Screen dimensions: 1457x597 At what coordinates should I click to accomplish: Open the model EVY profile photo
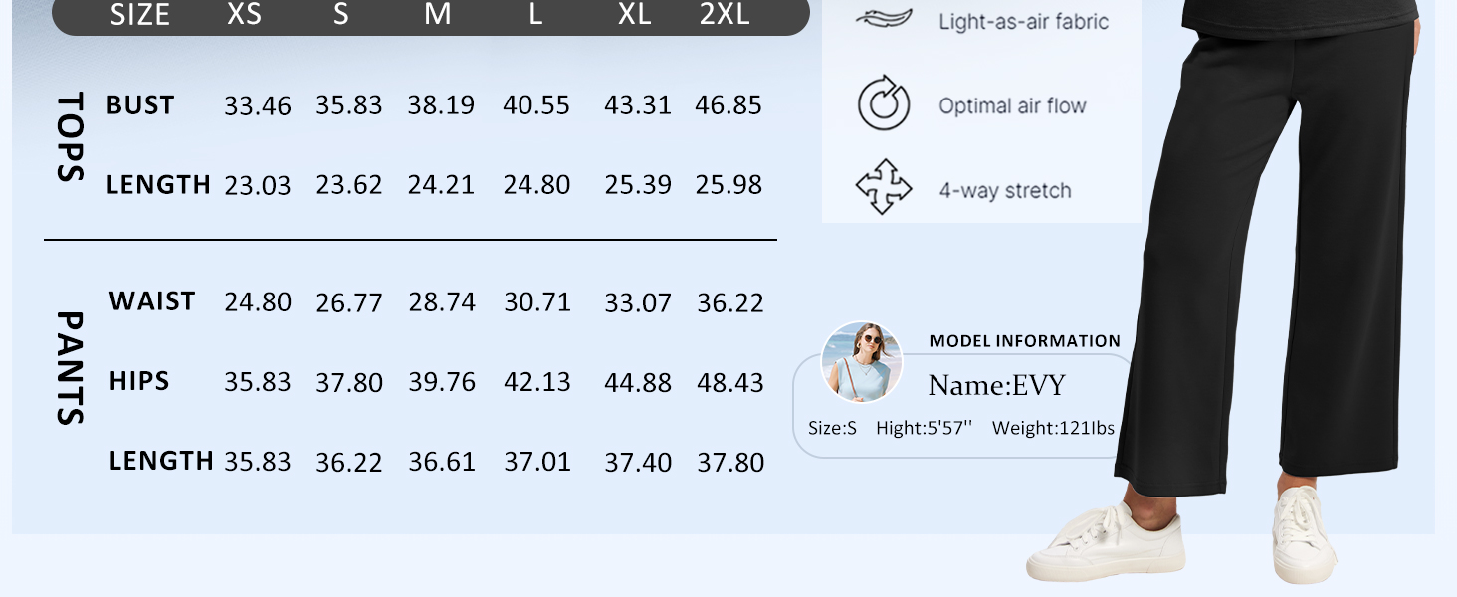point(862,362)
